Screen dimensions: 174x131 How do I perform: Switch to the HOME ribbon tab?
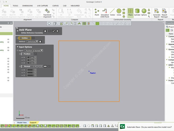[x=6, y=6]
